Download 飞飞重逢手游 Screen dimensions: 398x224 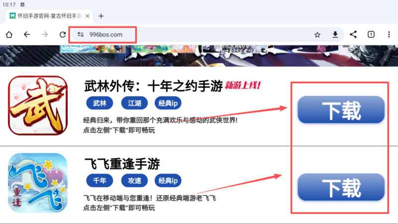341,188
